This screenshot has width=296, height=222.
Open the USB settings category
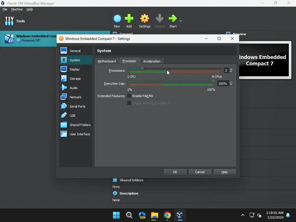pos(76,116)
